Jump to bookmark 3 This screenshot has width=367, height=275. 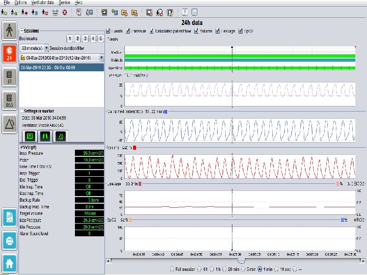(85, 39)
